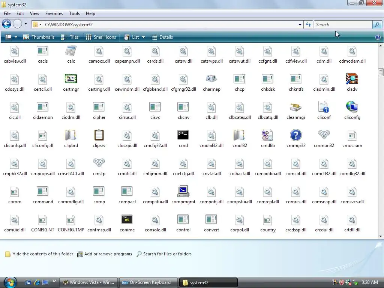This screenshot has height=288, width=384.
Task: Click the scrollbar up arrow
Action: [381, 46]
